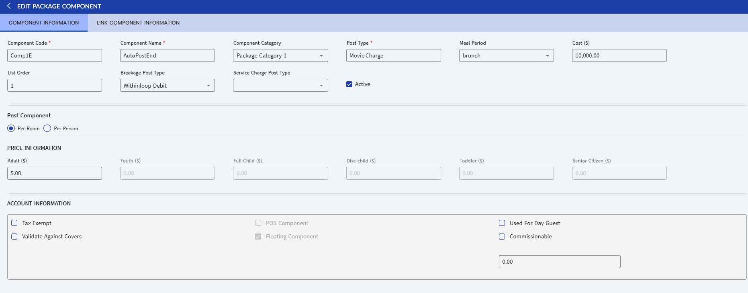This screenshot has height=293, width=748.
Task: Tick the Used For Day Guest checkbox
Action: (502, 223)
